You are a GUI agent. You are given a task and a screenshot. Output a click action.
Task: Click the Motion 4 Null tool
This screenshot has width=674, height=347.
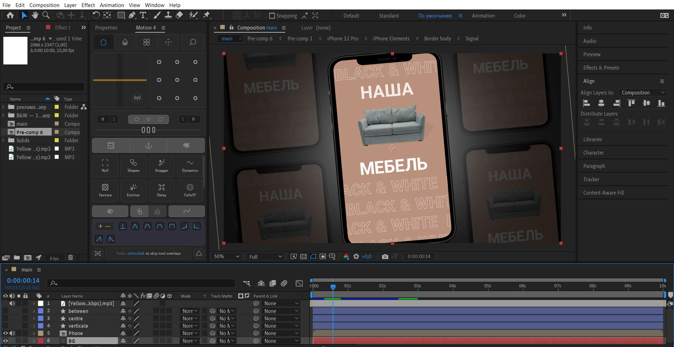click(x=105, y=166)
